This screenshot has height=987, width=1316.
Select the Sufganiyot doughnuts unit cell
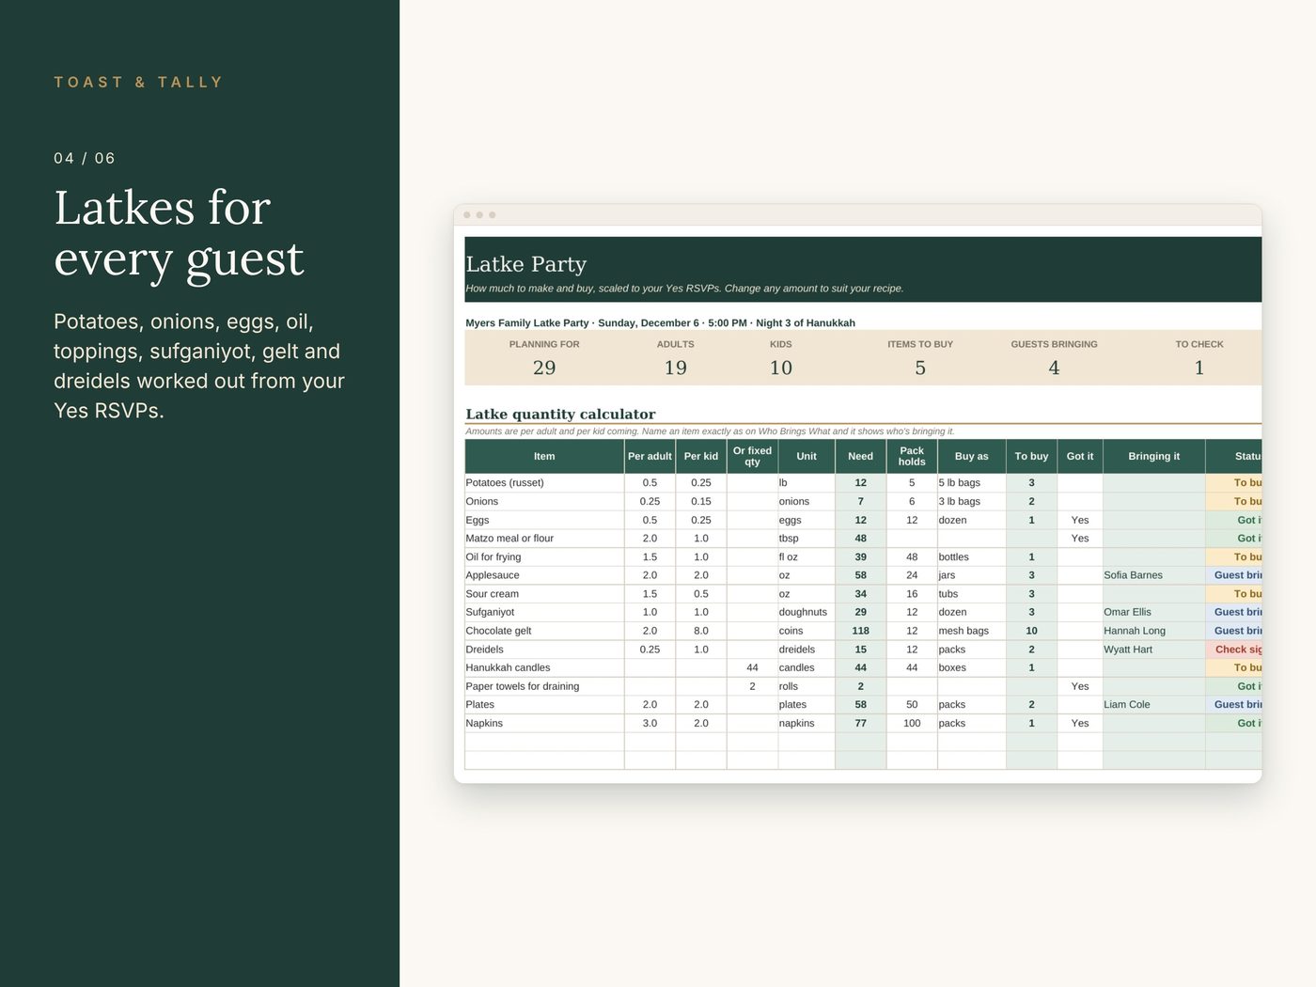807,612
